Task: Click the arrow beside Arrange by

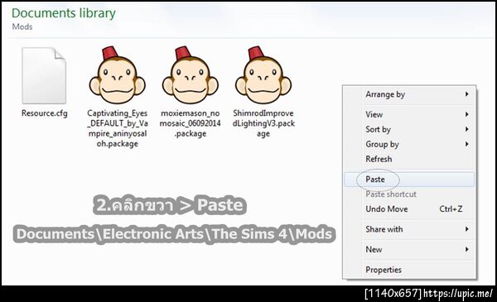Action: click(x=467, y=94)
